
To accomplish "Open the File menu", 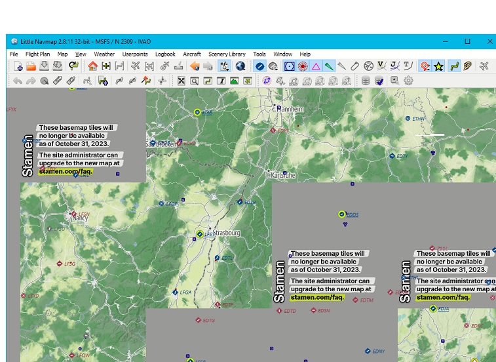I will 14,54.
